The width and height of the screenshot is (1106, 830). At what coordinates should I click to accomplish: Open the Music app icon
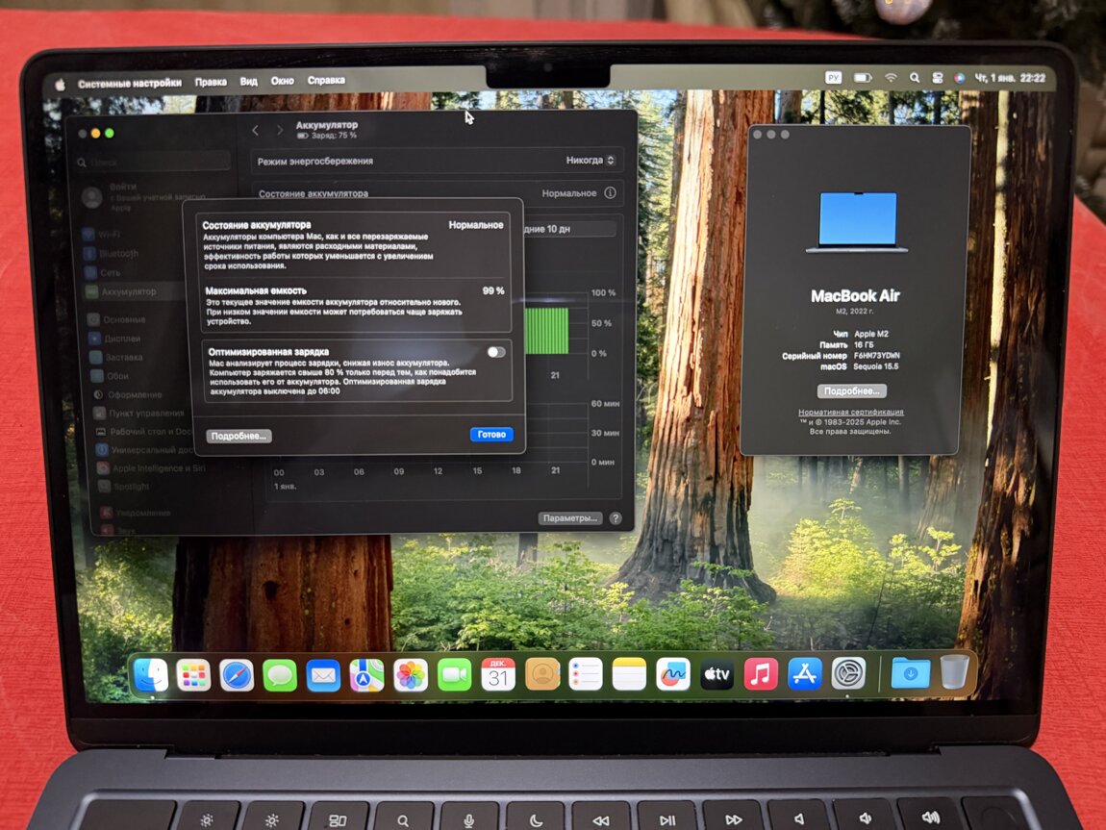coord(761,674)
